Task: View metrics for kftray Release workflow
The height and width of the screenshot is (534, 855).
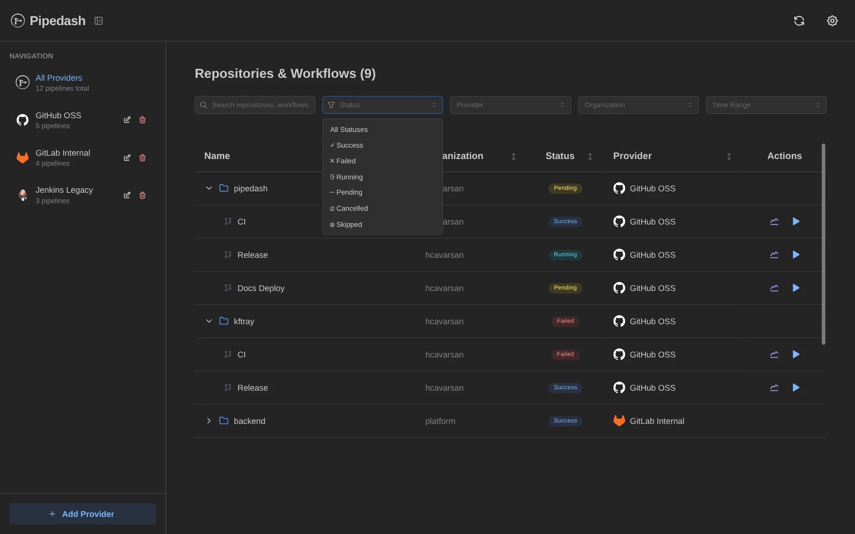Action: (774, 387)
